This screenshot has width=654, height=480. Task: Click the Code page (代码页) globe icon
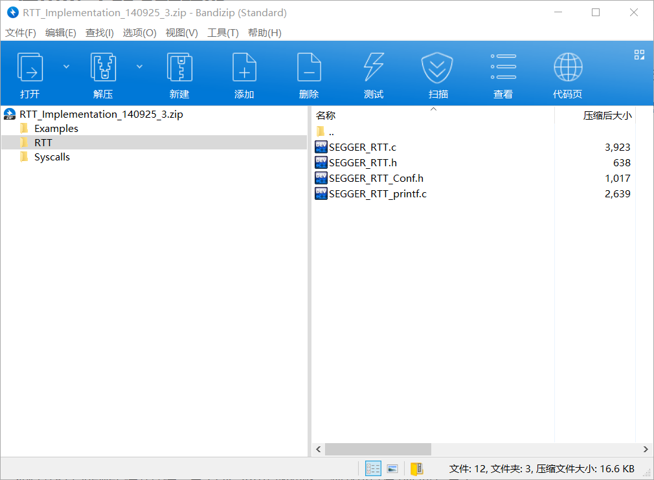point(568,67)
